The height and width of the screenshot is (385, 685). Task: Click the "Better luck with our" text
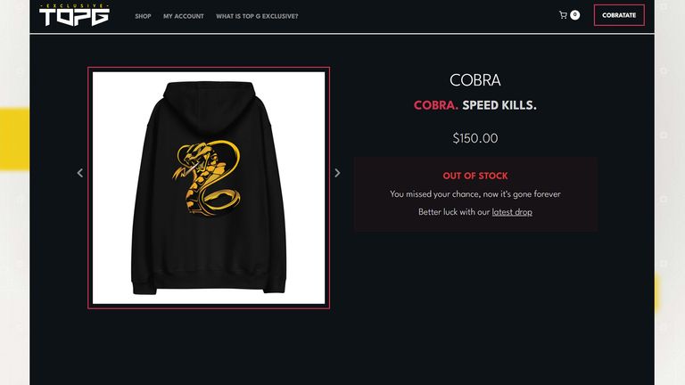(x=454, y=212)
